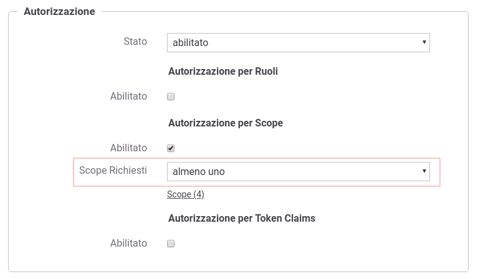478x279 pixels.
Task: Click the Scope Richiesti field label
Action: click(x=113, y=170)
